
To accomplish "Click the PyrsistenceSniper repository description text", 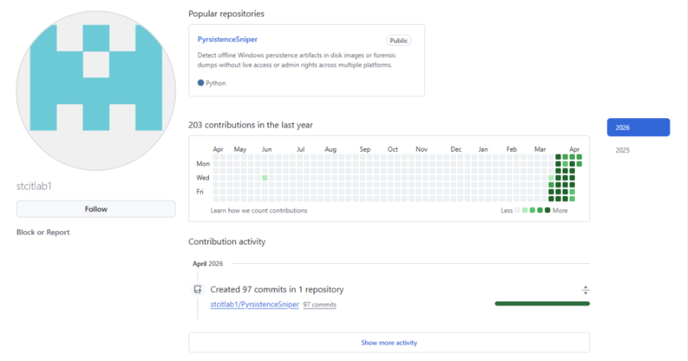I will 296,60.
